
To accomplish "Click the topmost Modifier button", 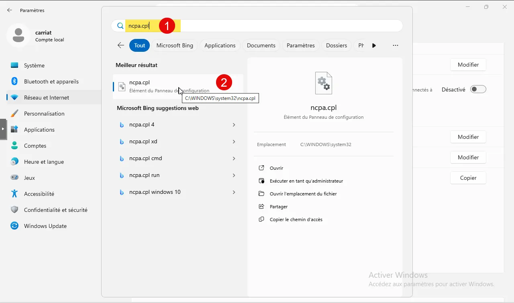I will [468, 65].
